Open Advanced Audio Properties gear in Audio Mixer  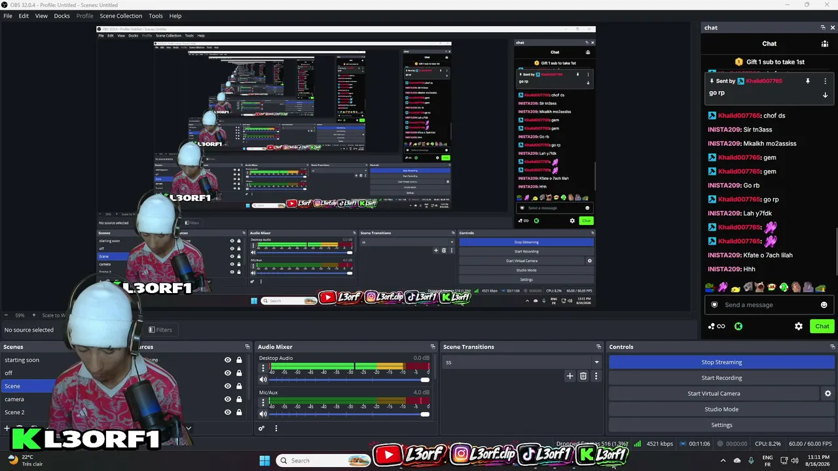(x=261, y=428)
